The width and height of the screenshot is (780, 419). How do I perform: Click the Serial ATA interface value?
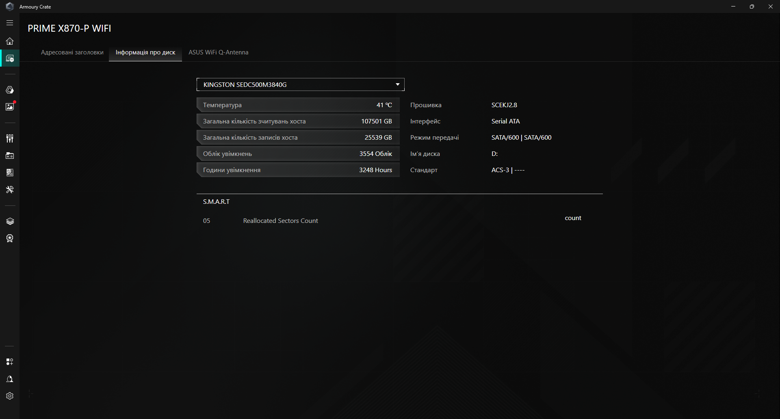[x=505, y=121]
